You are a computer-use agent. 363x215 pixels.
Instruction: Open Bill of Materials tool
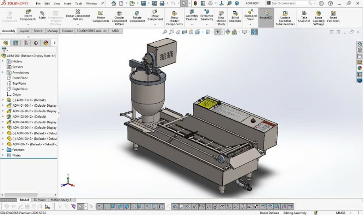[x=235, y=16]
